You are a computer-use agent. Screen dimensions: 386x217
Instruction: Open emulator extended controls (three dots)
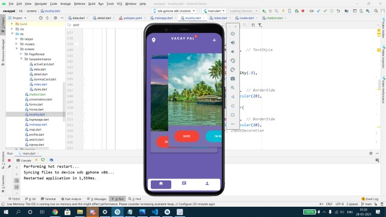coord(233,124)
